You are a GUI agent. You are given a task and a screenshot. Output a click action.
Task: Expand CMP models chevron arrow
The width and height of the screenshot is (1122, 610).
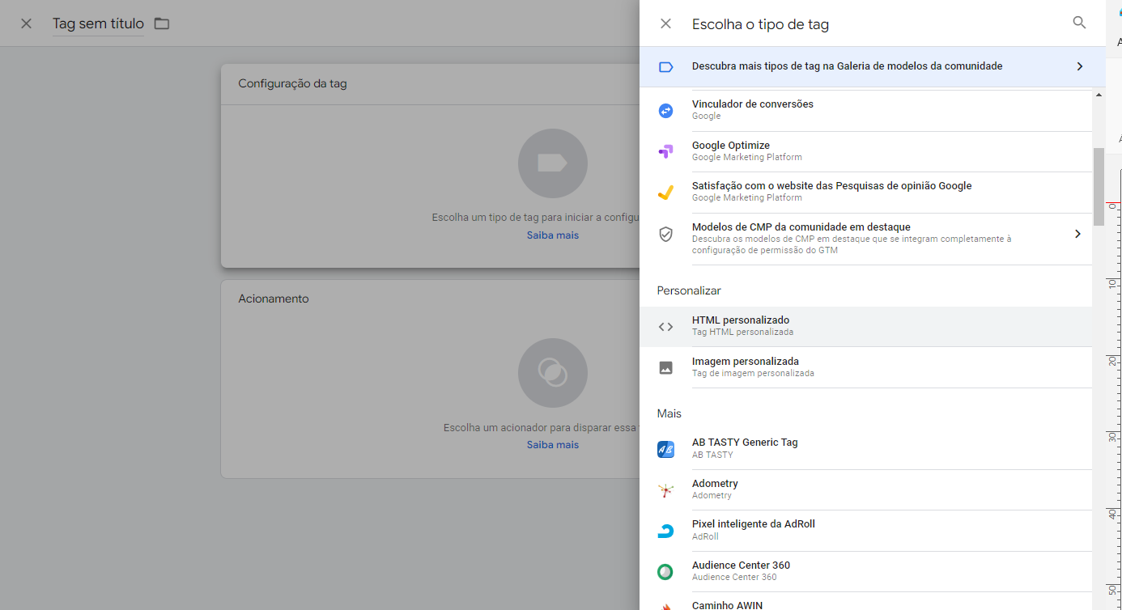tap(1077, 234)
